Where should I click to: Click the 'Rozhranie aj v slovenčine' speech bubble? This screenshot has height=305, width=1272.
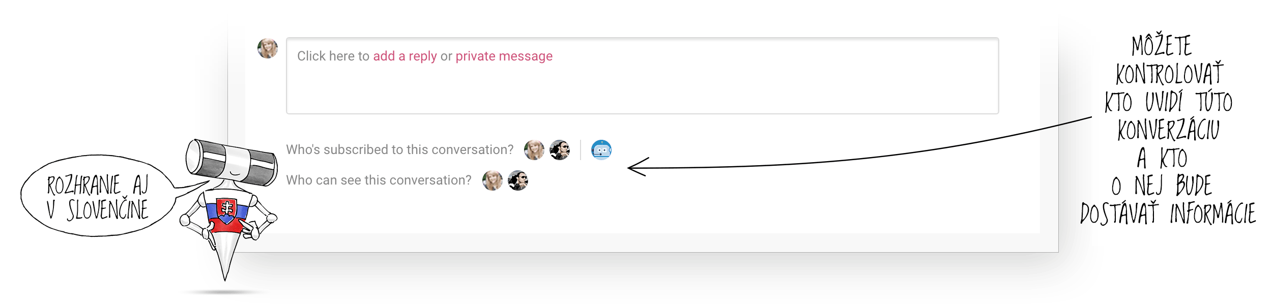(97, 196)
